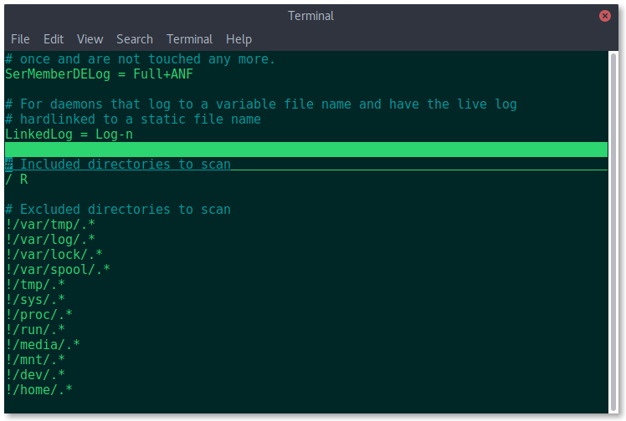Click the '# Excluded directories to scan' comment

[x=118, y=210]
